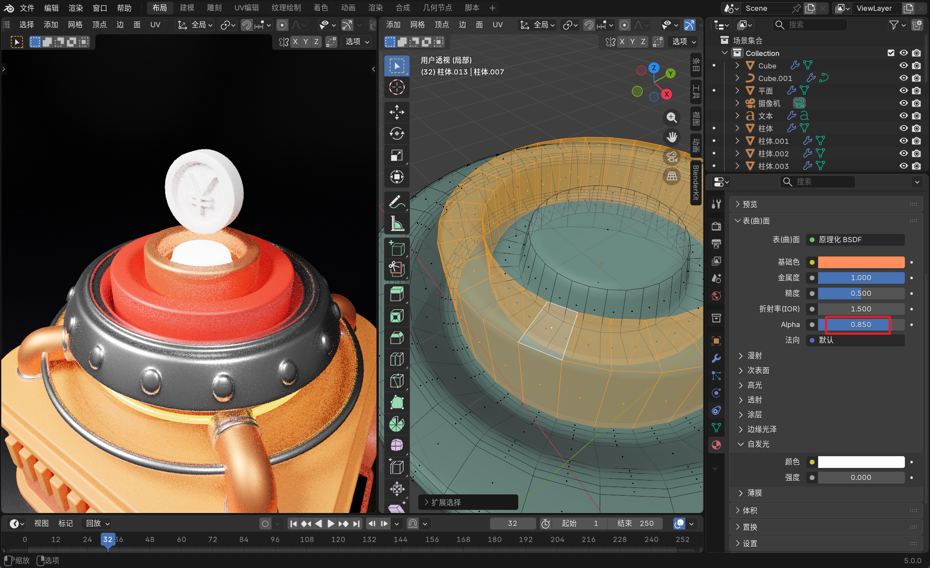The height and width of the screenshot is (568, 930).
Task: Expand the 体积 material panel
Action: (x=750, y=510)
